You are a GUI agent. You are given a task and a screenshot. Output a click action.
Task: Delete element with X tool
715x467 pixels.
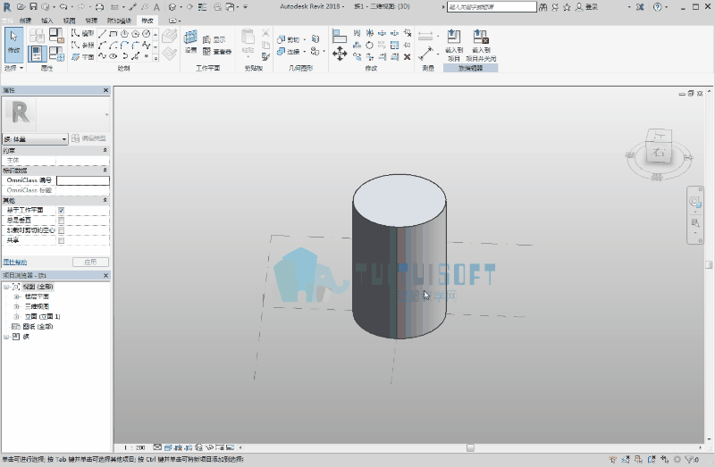408,56
